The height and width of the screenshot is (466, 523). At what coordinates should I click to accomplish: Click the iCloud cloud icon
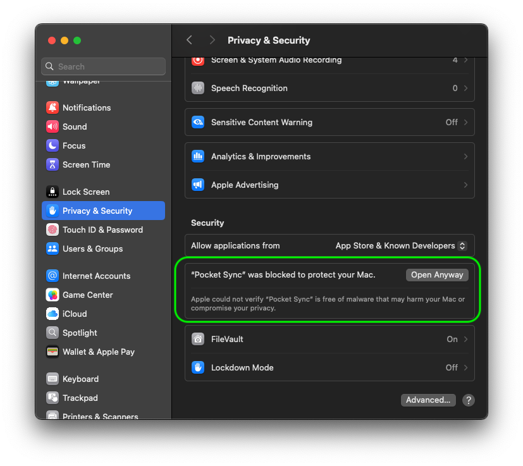(52, 314)
